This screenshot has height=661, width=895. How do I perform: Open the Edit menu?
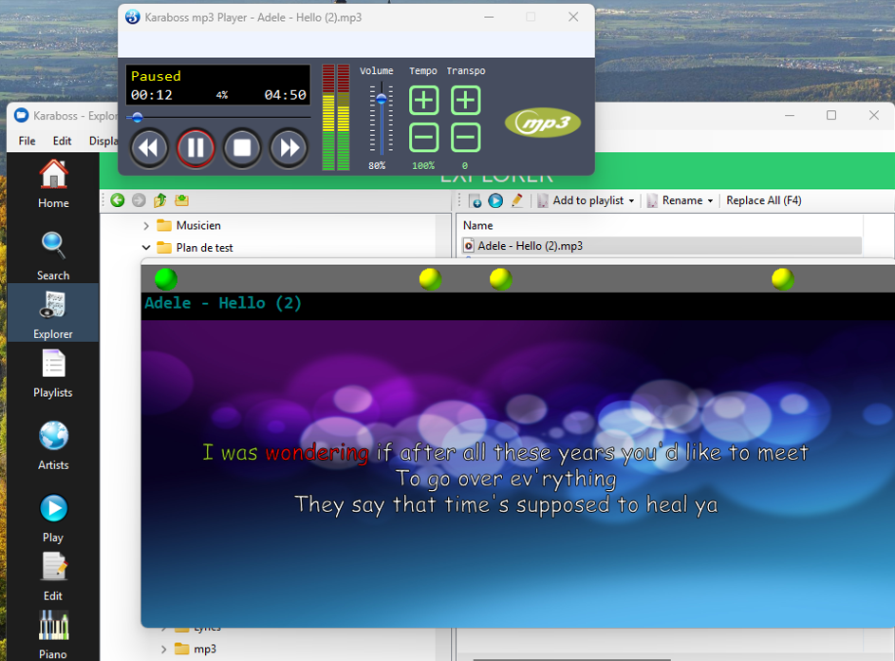tap(62, 141)
